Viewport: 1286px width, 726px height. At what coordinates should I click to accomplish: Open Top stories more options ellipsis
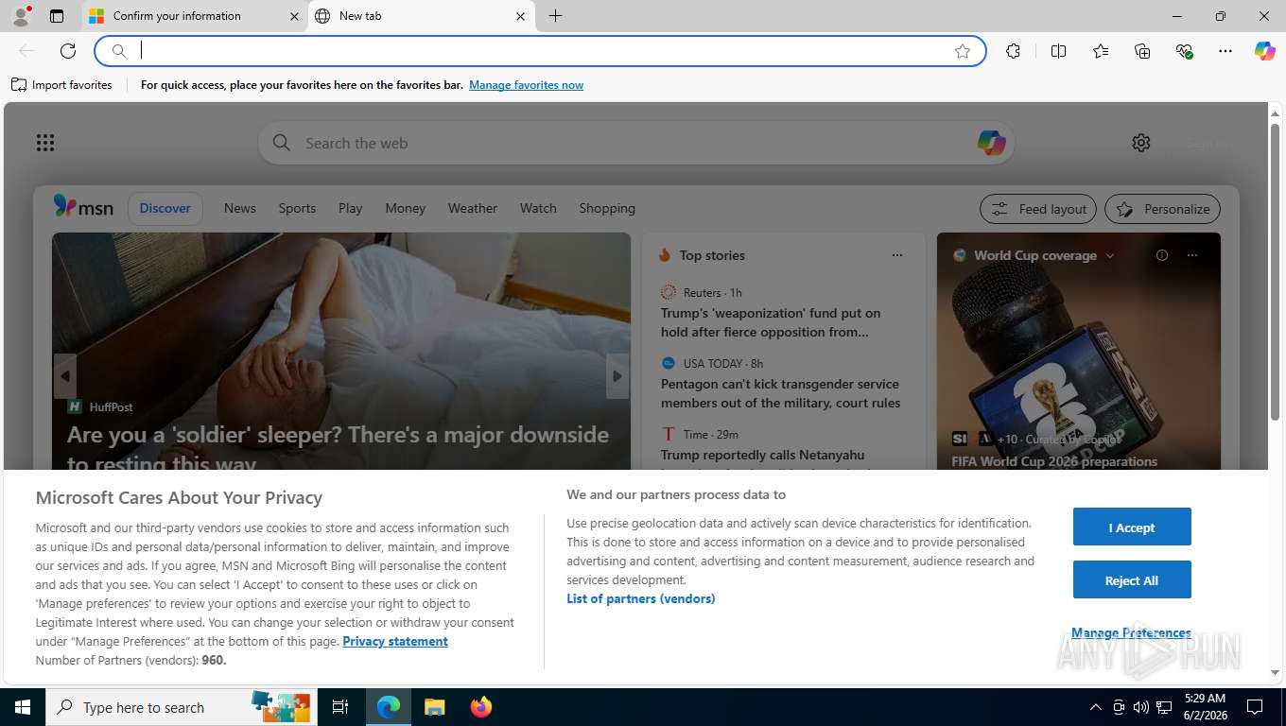pyautogui.click(x=897, y=255)
